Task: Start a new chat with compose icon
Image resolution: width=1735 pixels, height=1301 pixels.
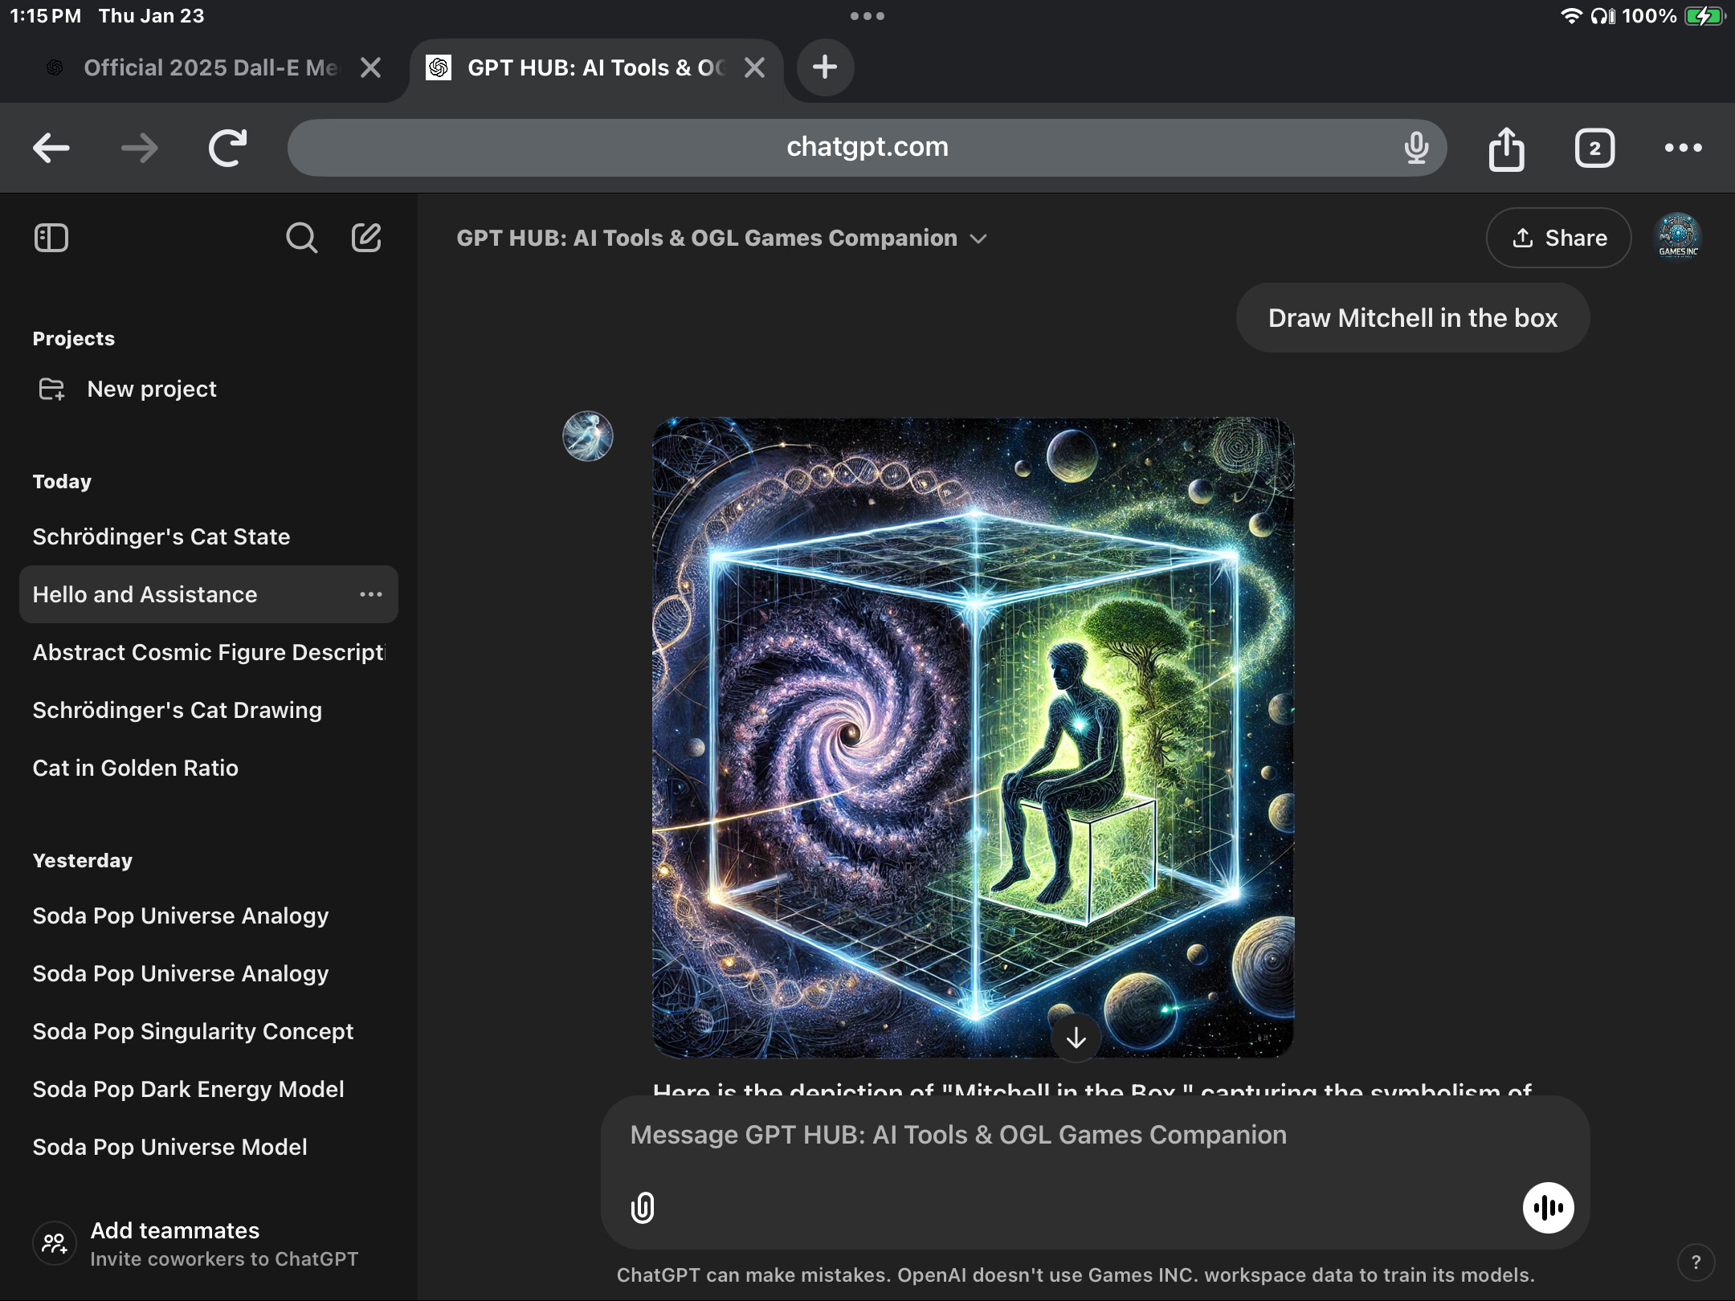Action: tap(366, 238)
